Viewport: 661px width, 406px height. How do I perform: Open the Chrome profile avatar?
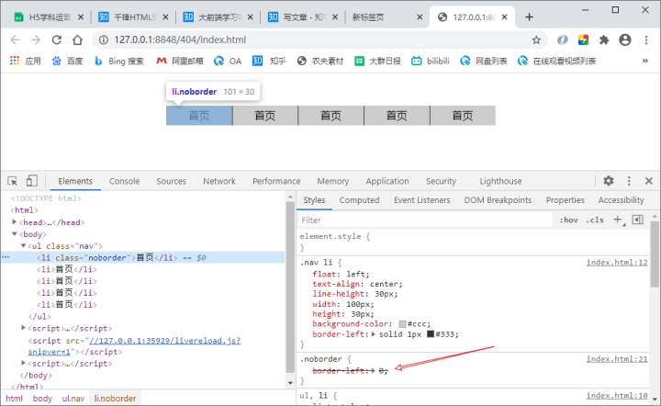tap(625, 39)
